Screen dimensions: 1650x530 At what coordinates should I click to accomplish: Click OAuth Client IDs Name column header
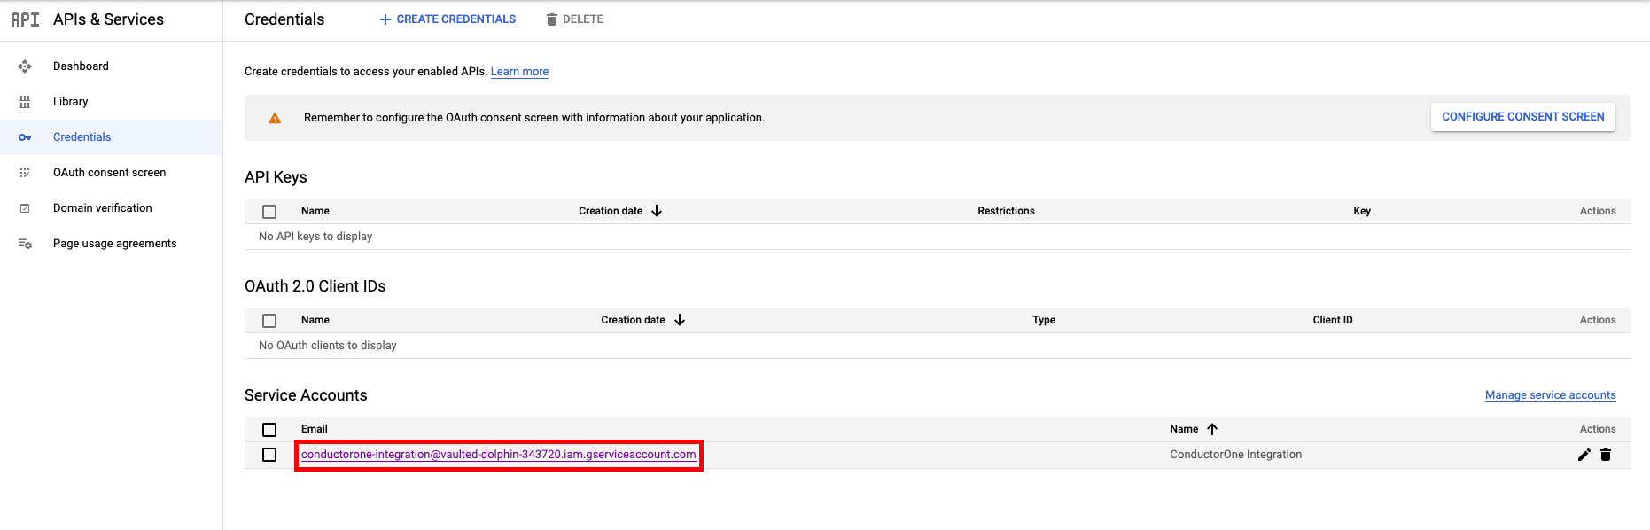[x=315, y=320]
